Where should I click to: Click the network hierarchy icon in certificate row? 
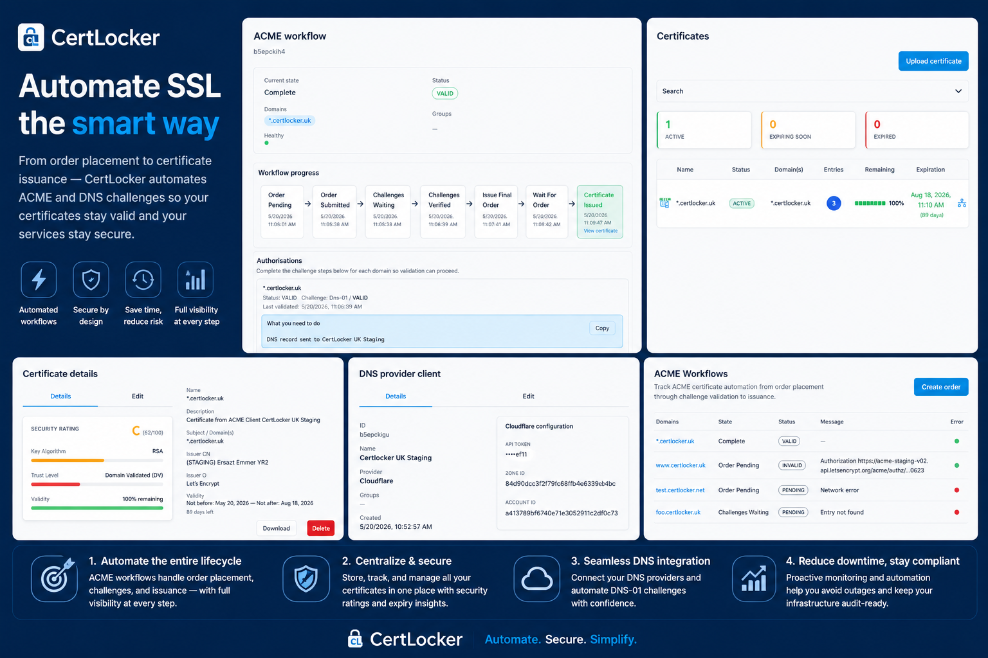(x=962, y=203)
